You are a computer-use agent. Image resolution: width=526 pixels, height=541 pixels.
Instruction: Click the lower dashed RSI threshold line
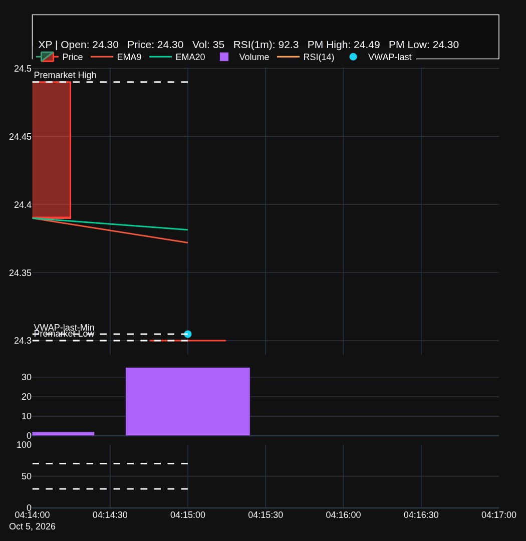pos(110,489)
